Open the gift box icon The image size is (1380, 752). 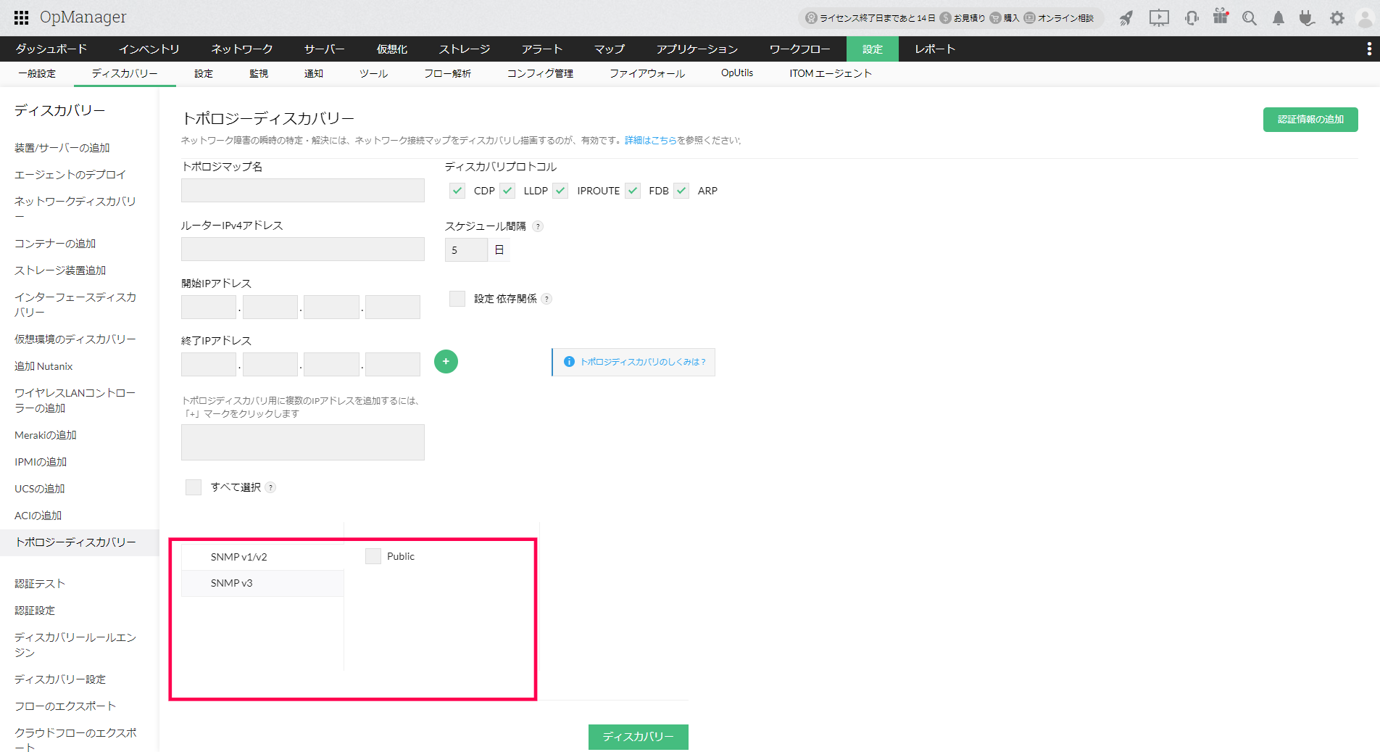[x=1221, y=17]
